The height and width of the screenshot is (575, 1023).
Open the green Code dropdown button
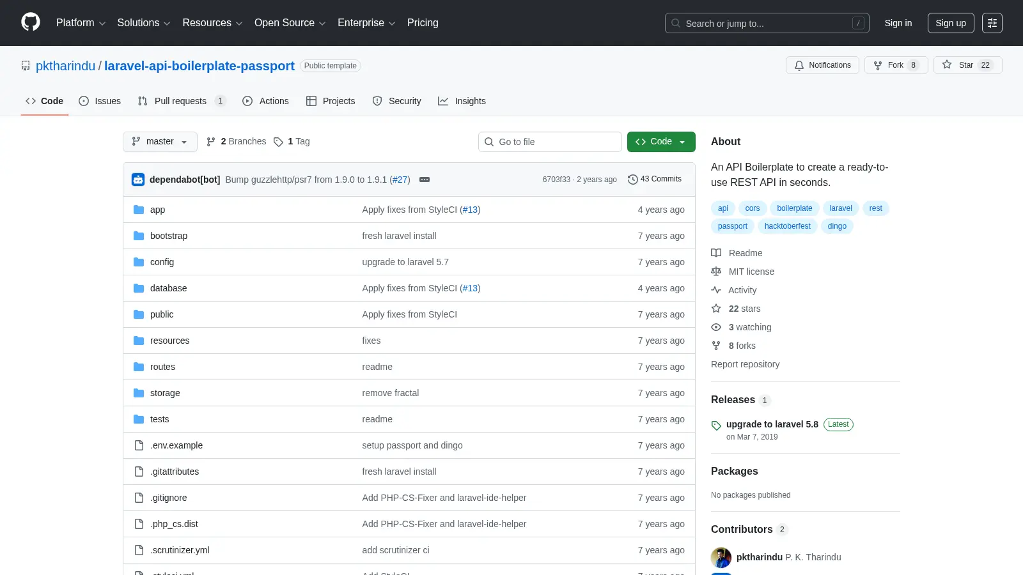coord(661,142)
